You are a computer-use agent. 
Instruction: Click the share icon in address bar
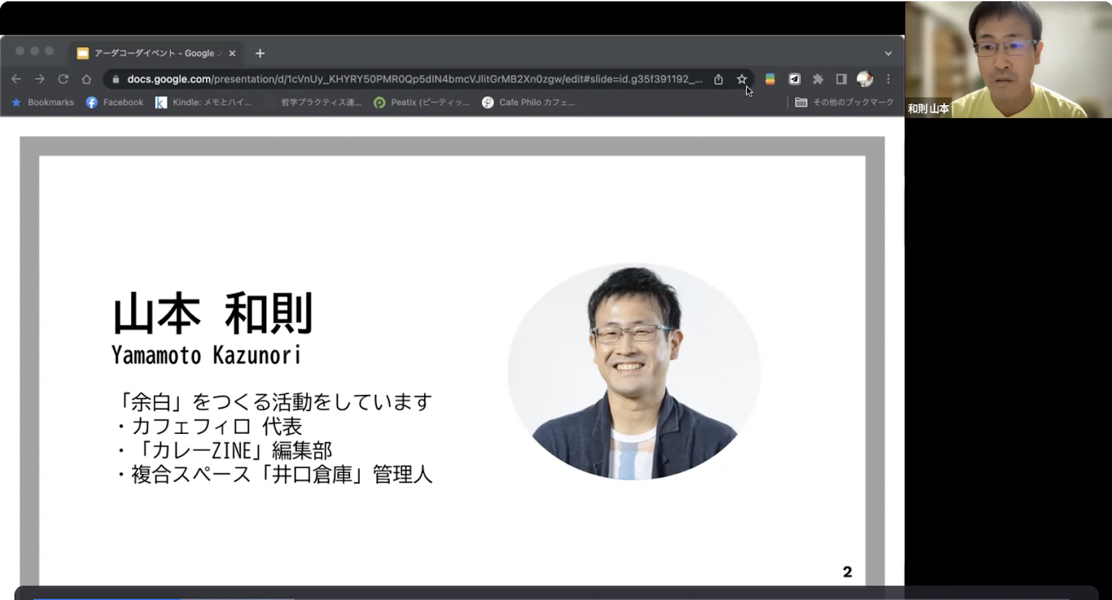[719, 79]
